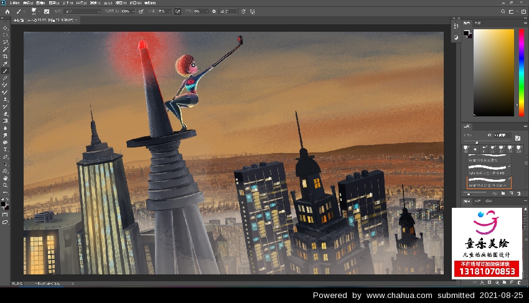Open the smoothing slider dropdown arrow
Screen dimensions: 529x303
pyautogui.click(x=207, y=11)
